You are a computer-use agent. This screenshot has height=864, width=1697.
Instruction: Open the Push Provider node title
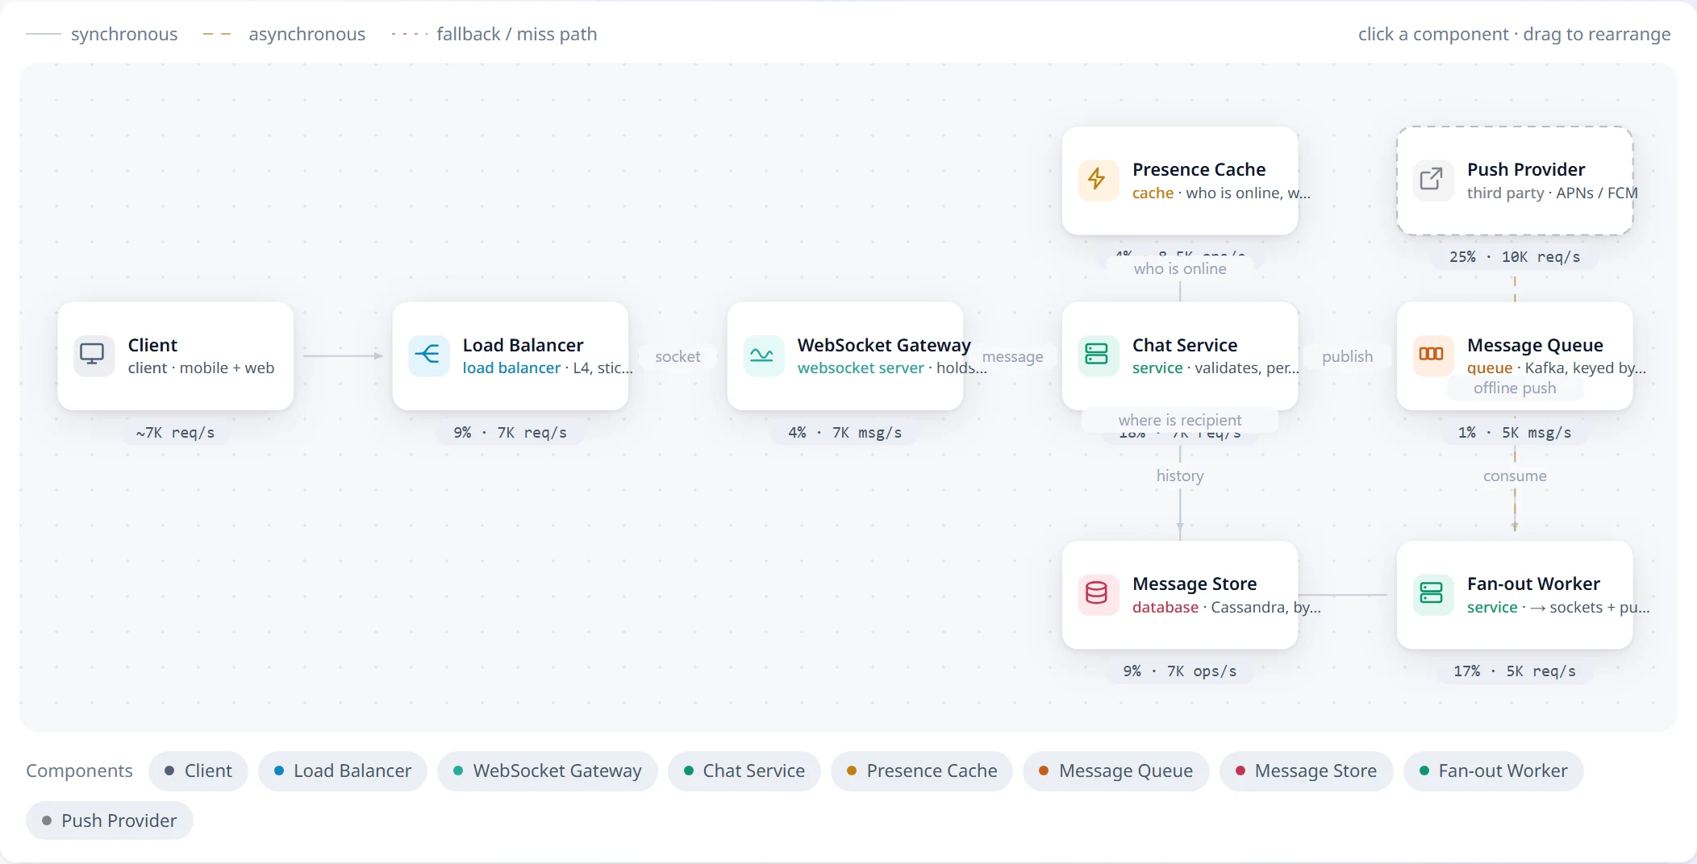click(x=1526, y=169)
